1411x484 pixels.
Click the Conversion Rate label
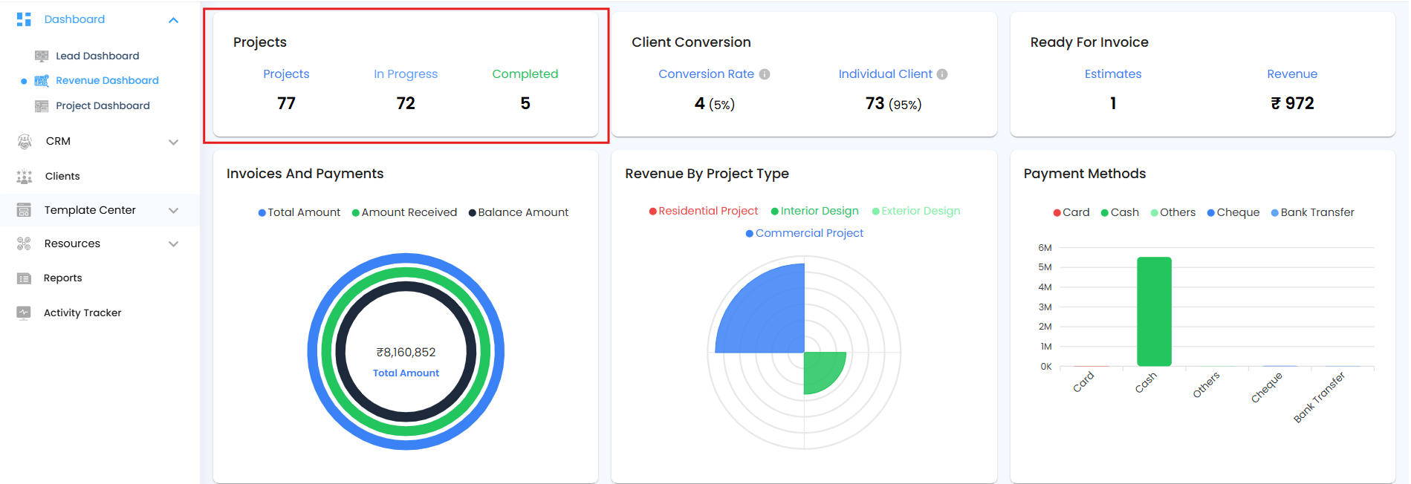[706, 74]
